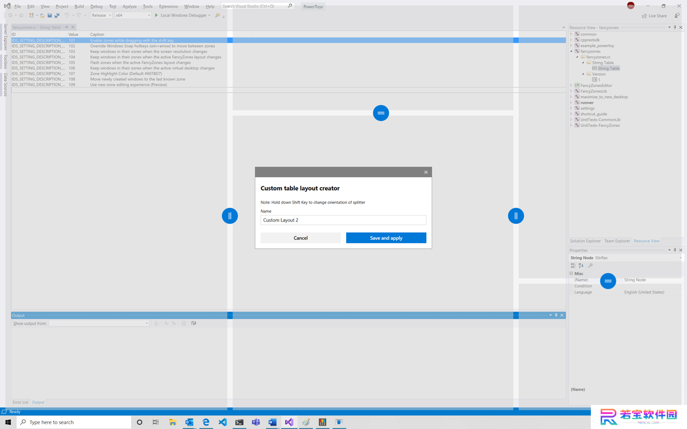The height and width of the screenshot is (429, 687).
Task: Pin the Properties panel
Action: tap(675, 250)
